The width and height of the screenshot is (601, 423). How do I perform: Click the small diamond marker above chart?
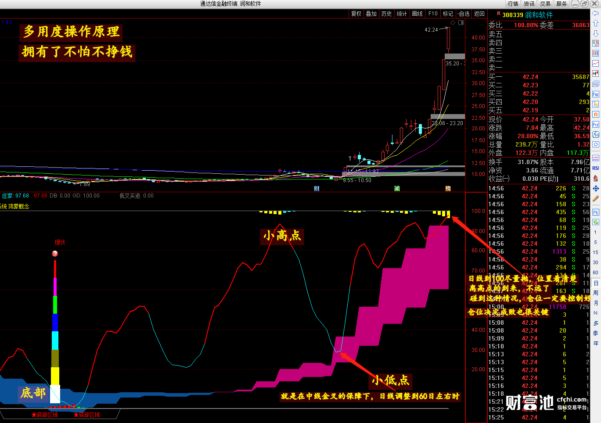coord(453,22)
